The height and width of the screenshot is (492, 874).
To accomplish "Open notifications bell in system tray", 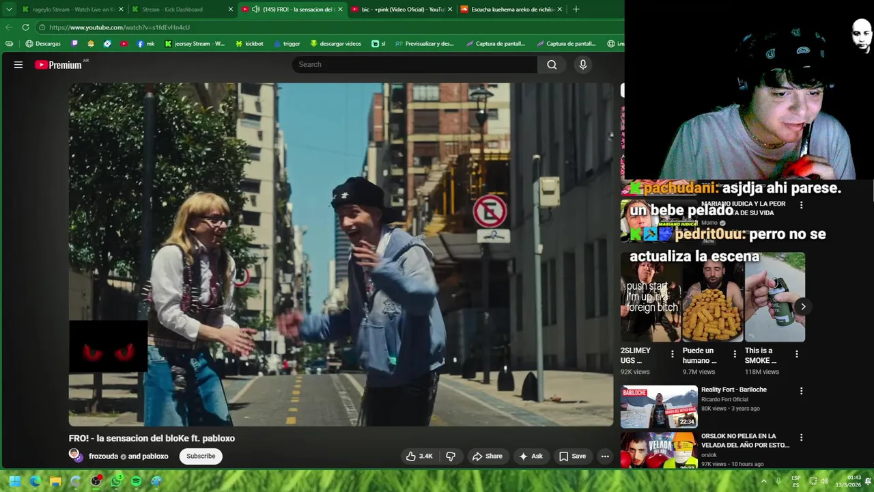I will pos(868,481).
